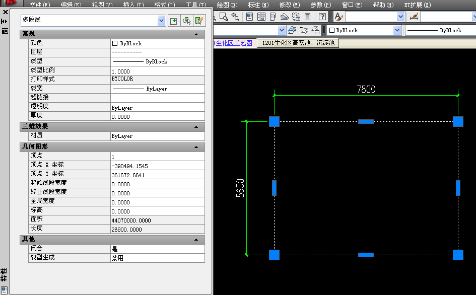Collapse the 几何图形 section
The width and height of the screenshot is (476, 295).
coord(196,147)
